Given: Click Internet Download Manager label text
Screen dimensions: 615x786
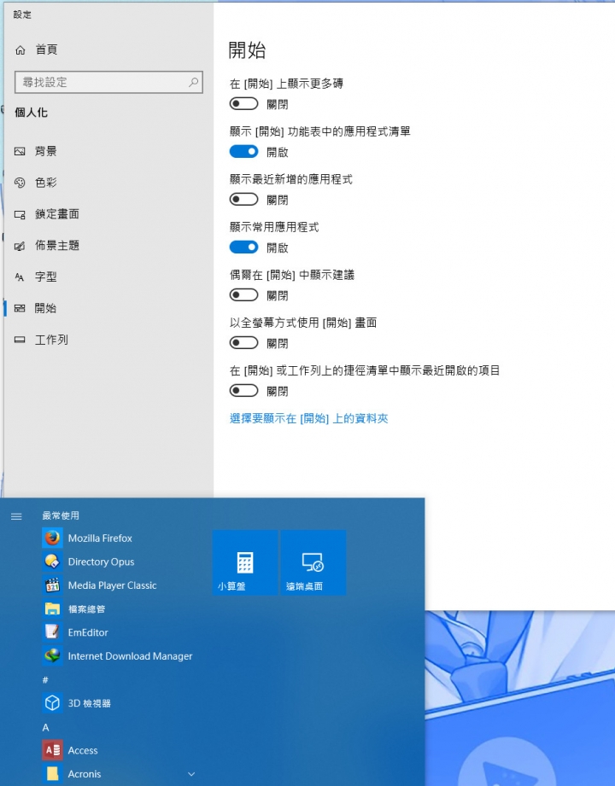Looking at the screenshot, I should pyautogui.click(x=130, y=655).
